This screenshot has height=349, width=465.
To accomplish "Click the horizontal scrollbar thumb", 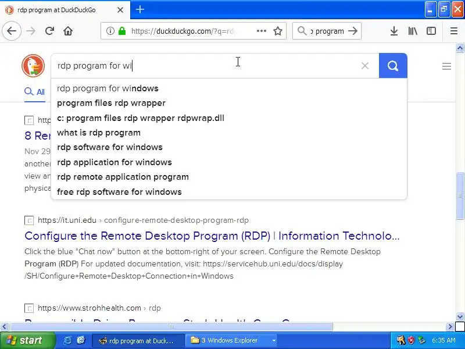I will tap(171, 327).
